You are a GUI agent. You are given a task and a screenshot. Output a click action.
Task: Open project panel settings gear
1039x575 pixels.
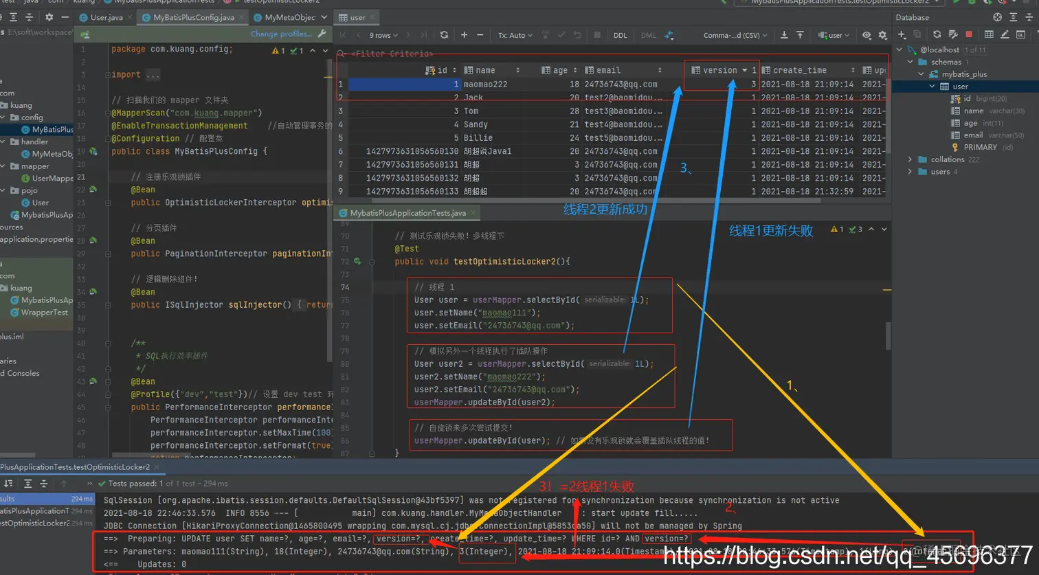tap(49, 17)
